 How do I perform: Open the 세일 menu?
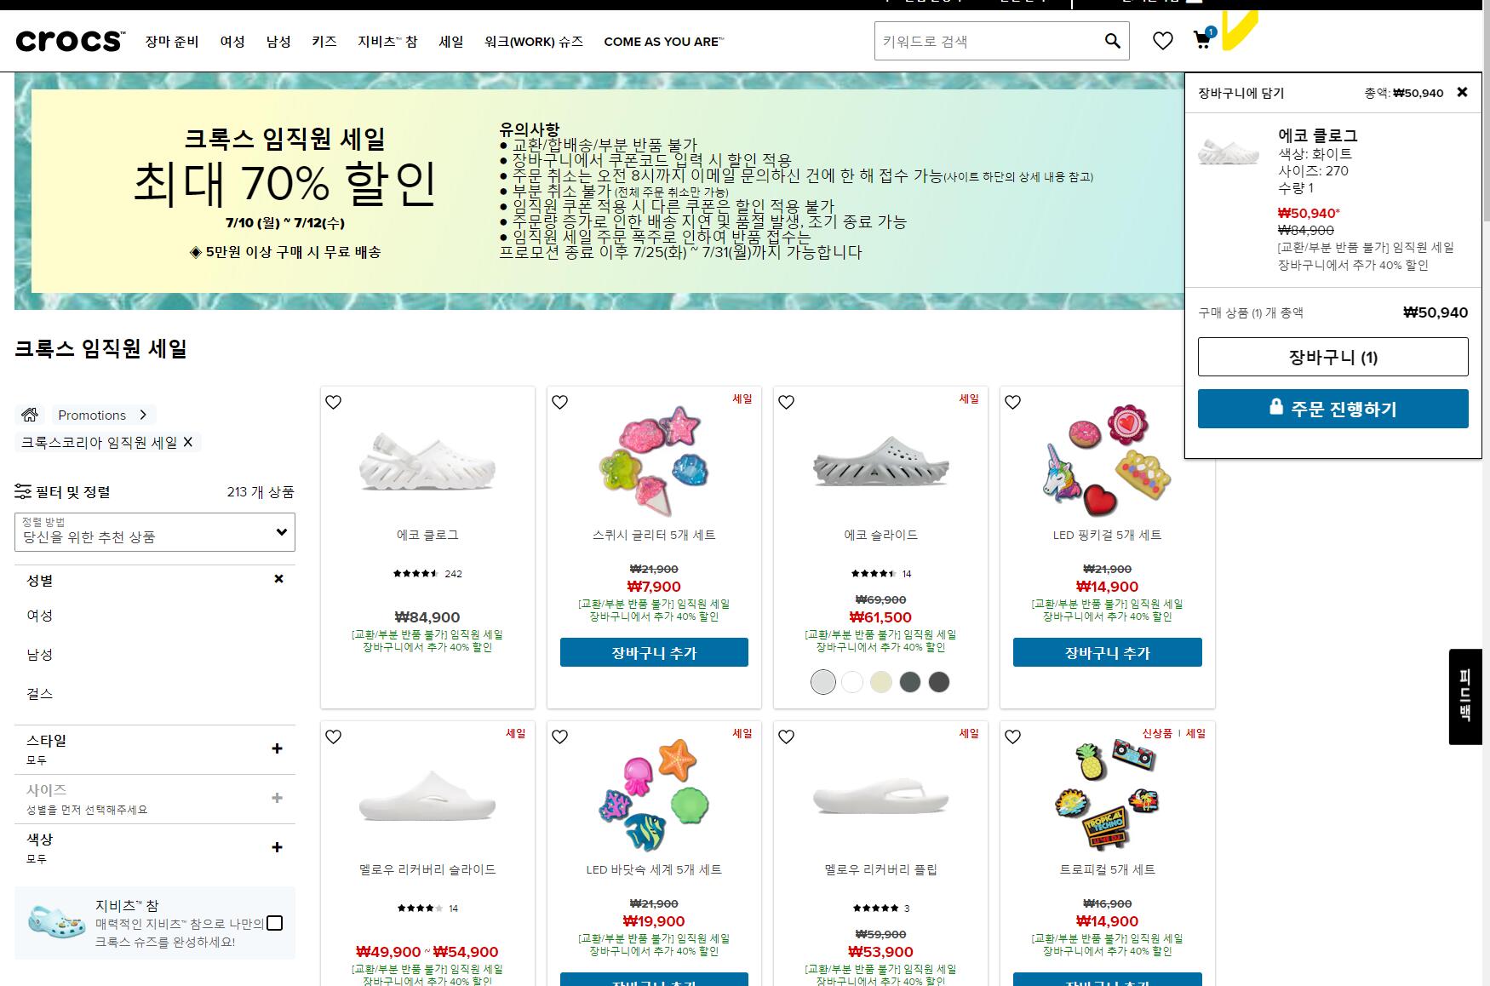tap(451, 41)
